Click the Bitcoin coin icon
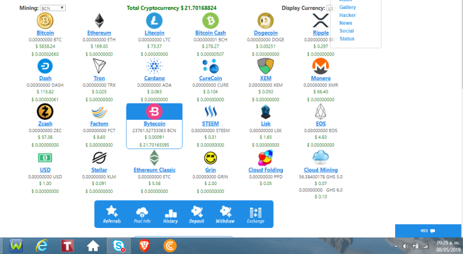The image size is (463, 254). (45, 21)
